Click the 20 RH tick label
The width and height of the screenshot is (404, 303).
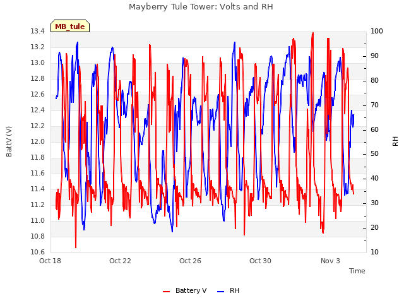click(x=374, y=227)
